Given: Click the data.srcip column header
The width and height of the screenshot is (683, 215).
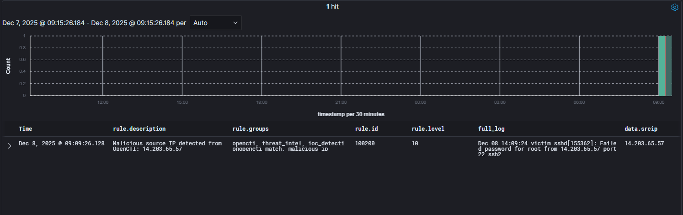Looking at the screenshot, I should click(x=641, y=129).
